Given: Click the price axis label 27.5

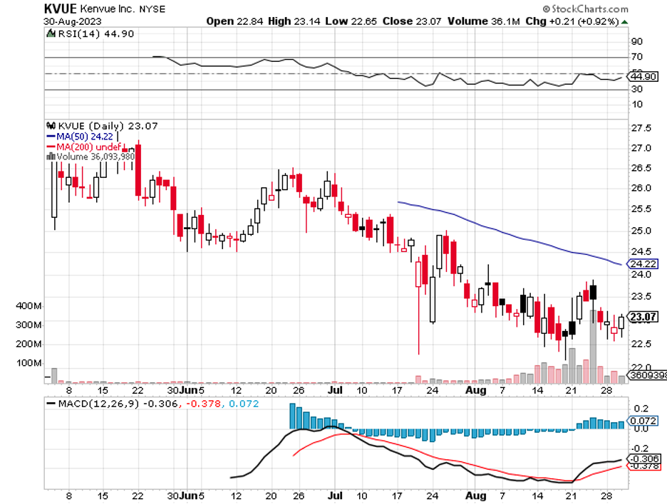Looking at the screenshot, I should tap(641, 128).
